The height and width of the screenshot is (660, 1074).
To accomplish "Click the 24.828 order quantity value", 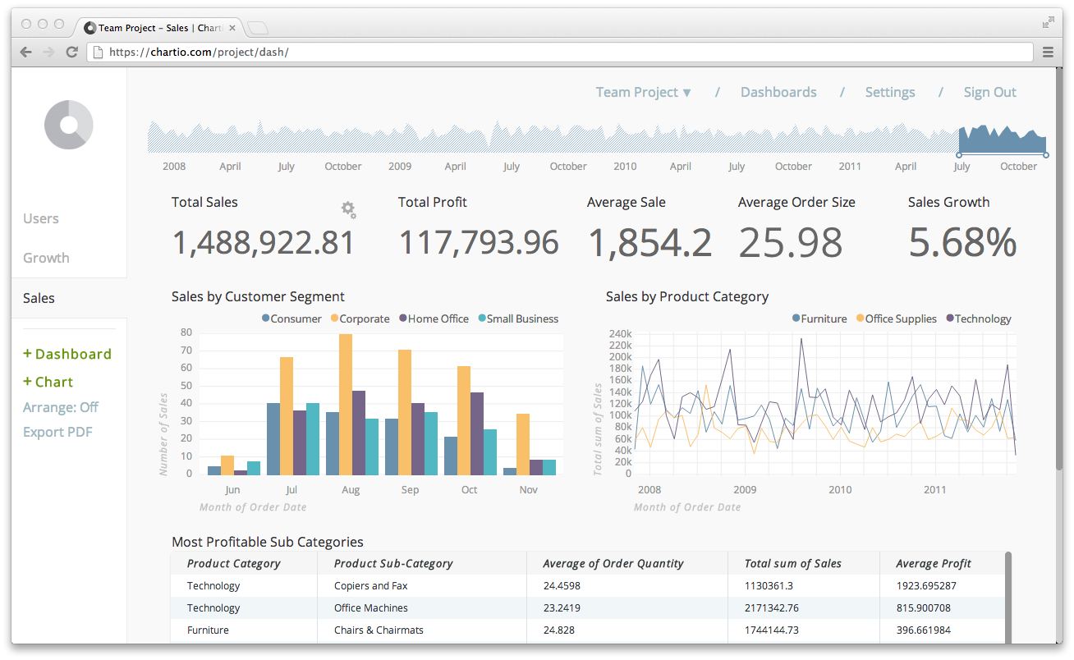I will tap(558, 630).
